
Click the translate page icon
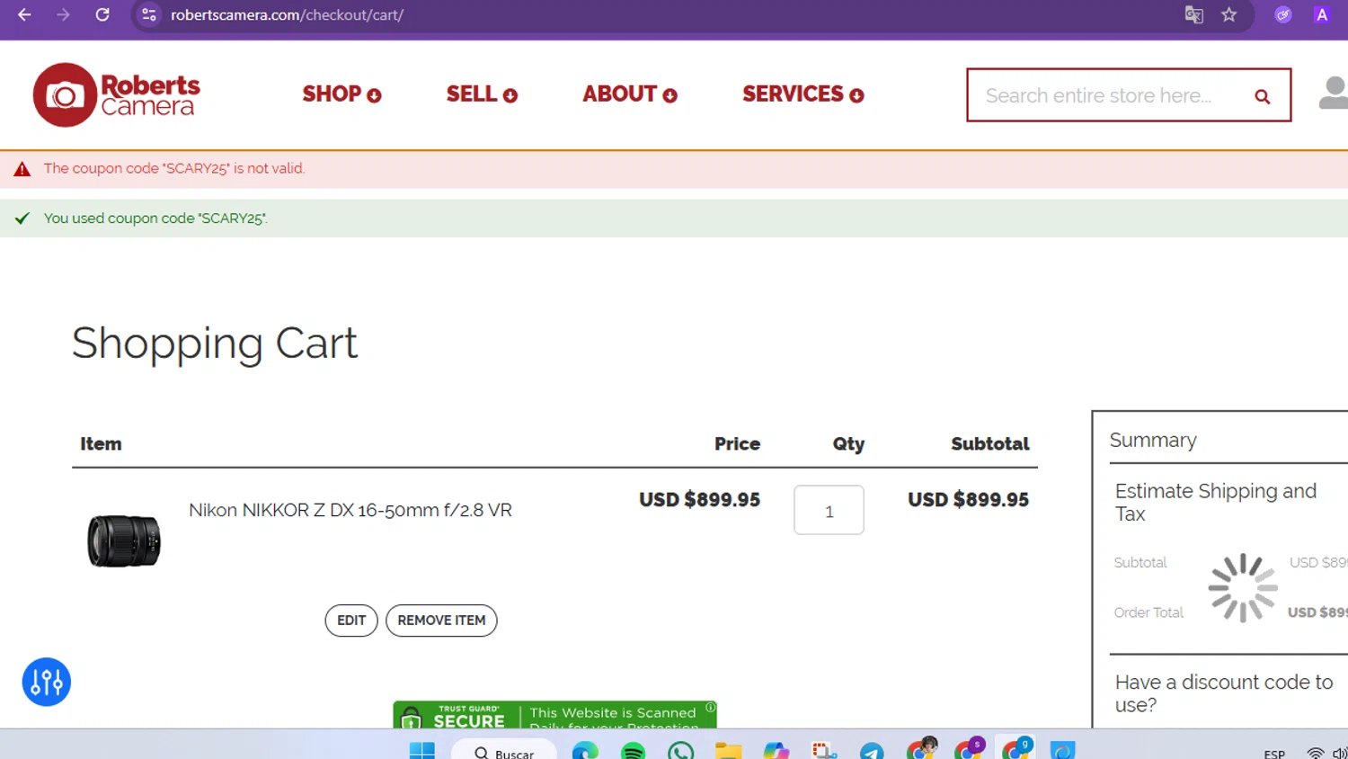point(1193,14)
